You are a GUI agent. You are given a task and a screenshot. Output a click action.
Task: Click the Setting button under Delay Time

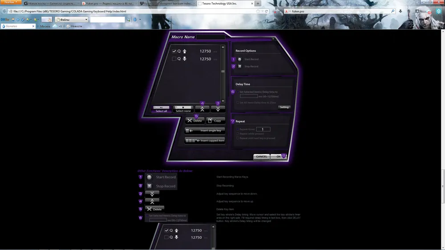(x=284, y=107)
